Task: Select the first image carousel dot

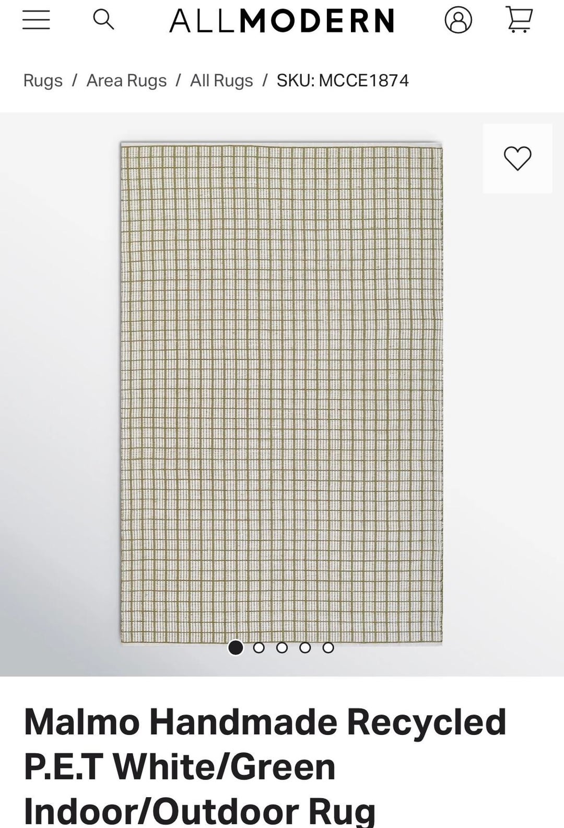Action: click(236, 648)
